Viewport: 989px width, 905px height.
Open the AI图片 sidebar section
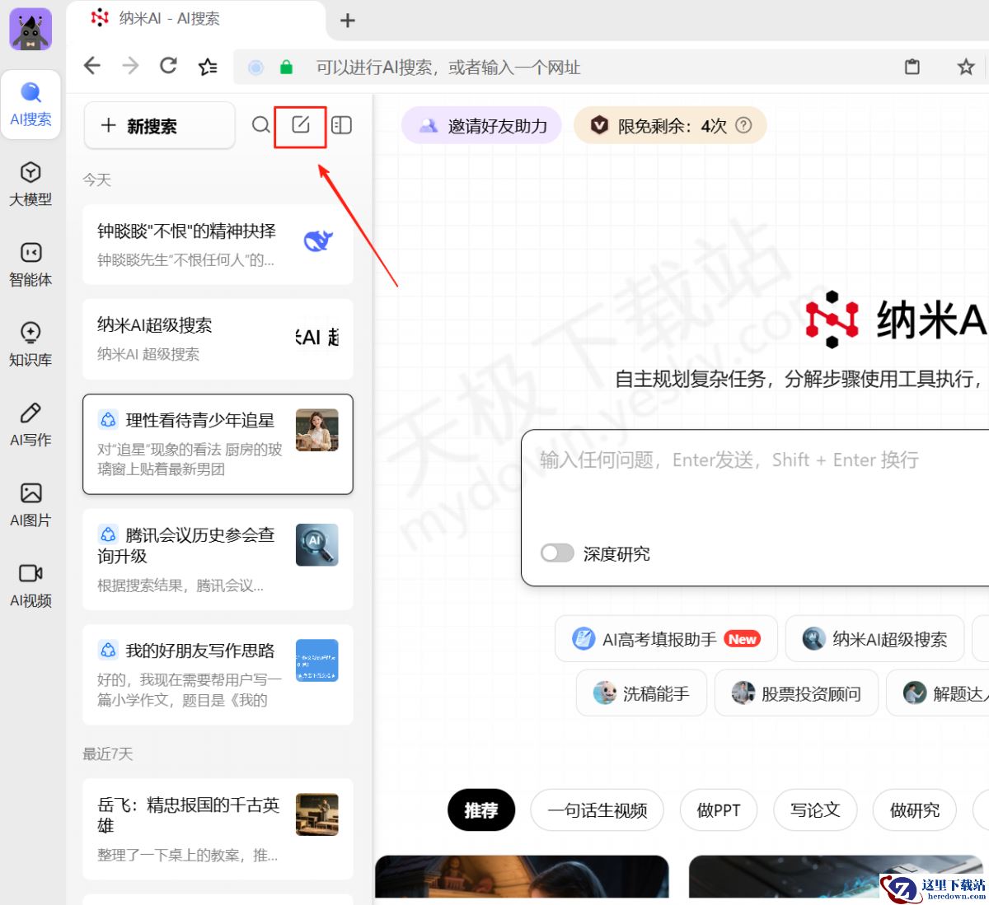(30, 505)
